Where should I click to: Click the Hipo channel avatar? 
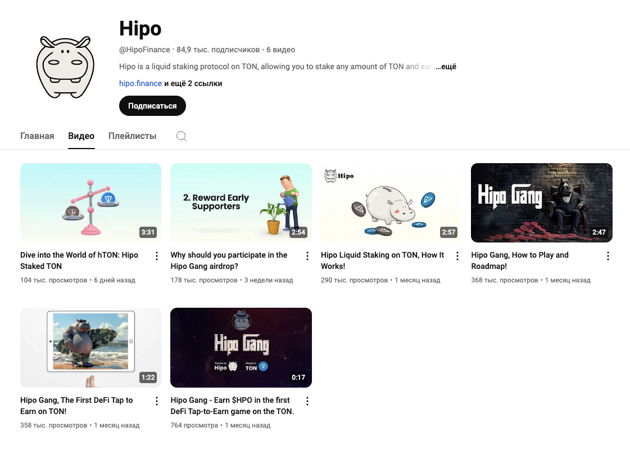[66, 67]
